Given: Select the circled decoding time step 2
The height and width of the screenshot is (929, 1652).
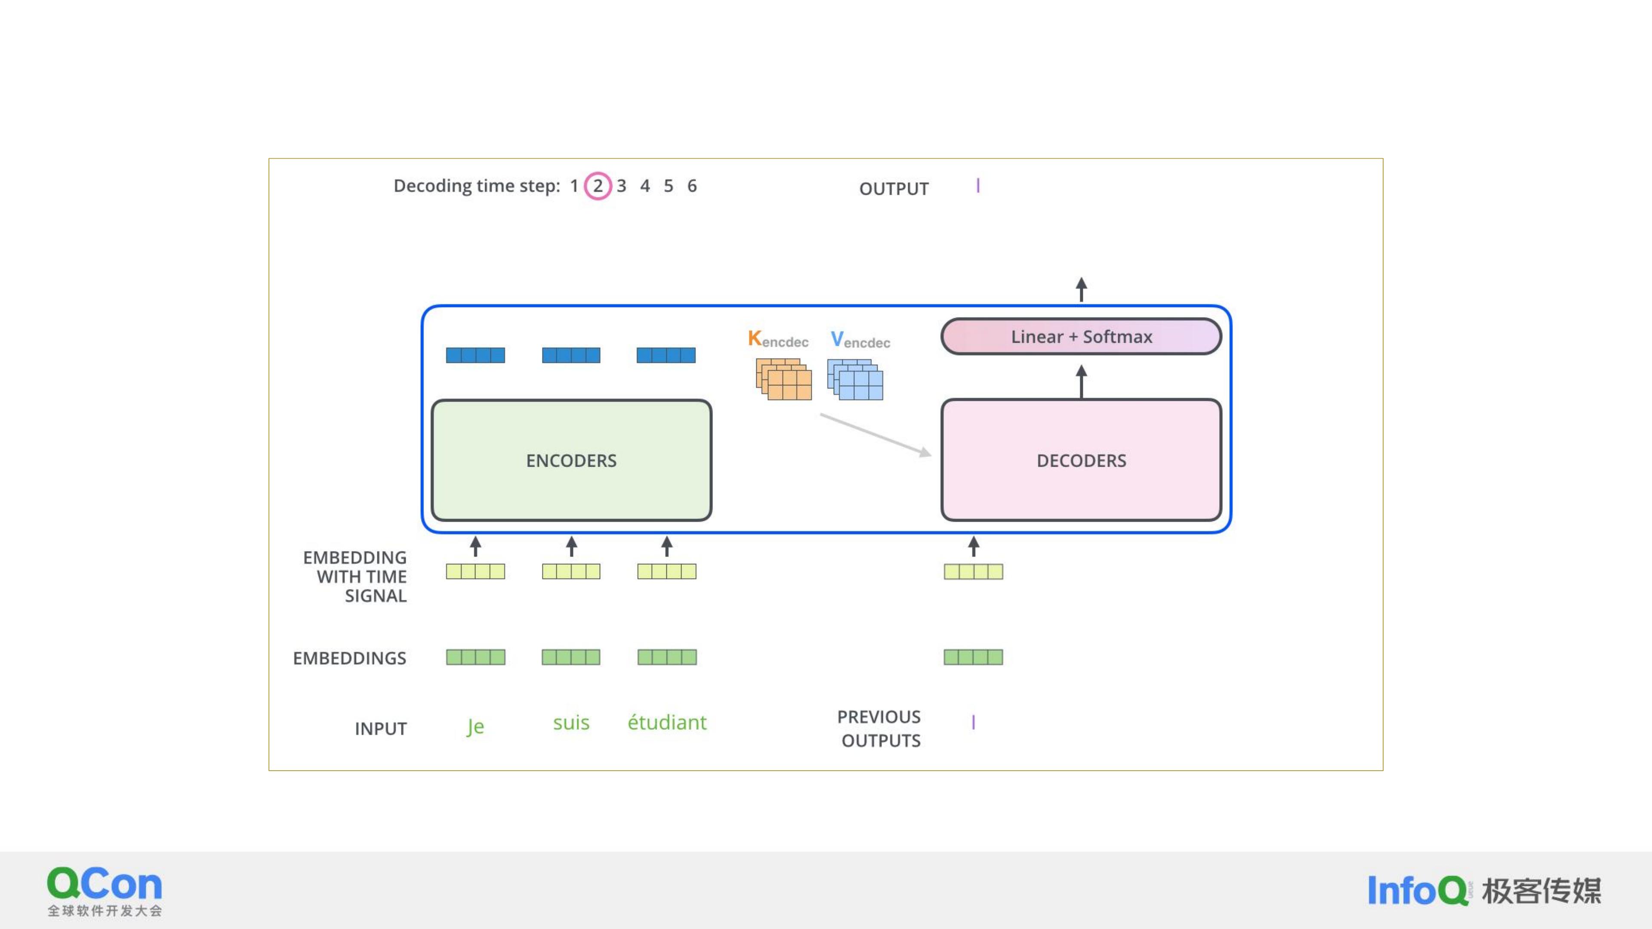Looking at the screenshot, I should click(598, 186).
